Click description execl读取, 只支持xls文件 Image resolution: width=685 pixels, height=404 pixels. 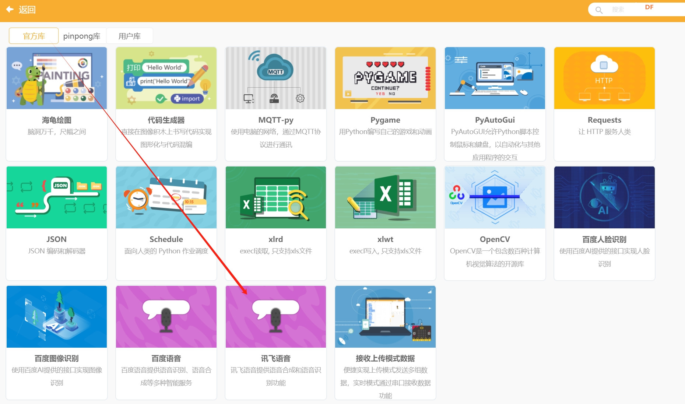point(276,251)
